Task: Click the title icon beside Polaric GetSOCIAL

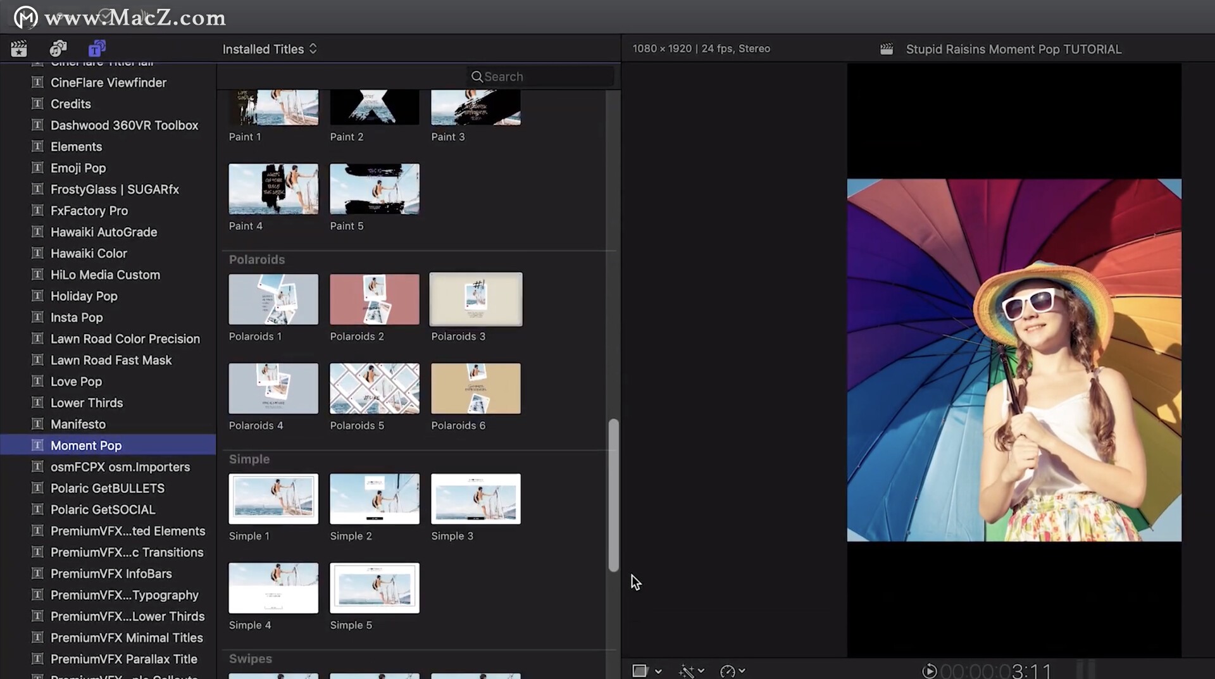Action: (x=37, y=509)
